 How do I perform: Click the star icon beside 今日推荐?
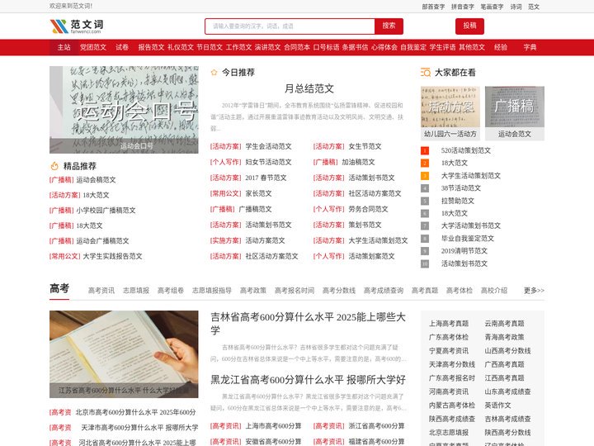pyautogui.click(x=214, y=73)
